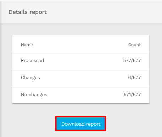Image resolution: width=162 pixels, height=137 pixels.
Task: Select the Count column header
Action: tap(134, 45)
